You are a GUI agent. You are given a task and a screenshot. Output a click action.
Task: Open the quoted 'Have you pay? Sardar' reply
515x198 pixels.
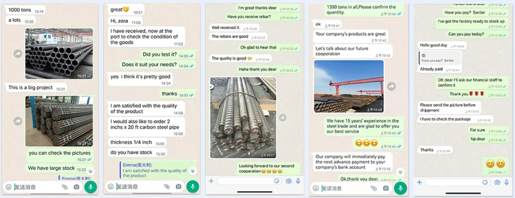[440, 58]
